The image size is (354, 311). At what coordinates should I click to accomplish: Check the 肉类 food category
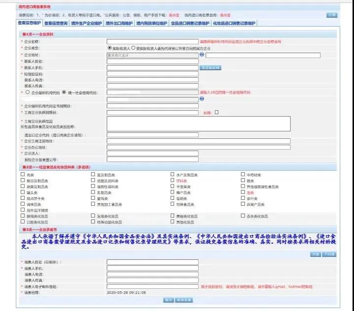coord(23,175)
